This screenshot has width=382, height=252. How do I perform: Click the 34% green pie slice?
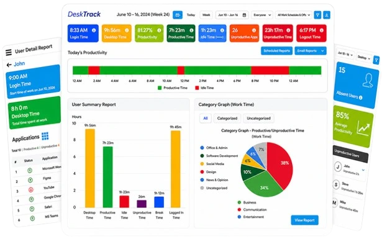pyautogui.click(x=263, y=185)
